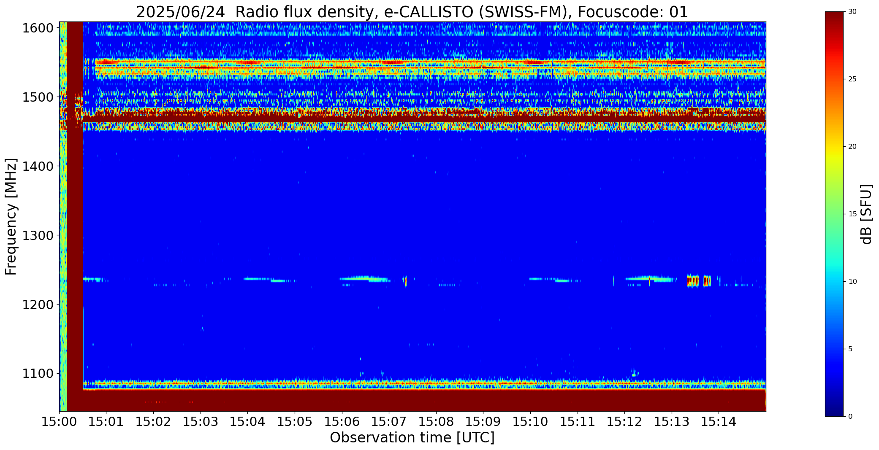Click the 1500 frequency tick label

click(x=38, y=97)
